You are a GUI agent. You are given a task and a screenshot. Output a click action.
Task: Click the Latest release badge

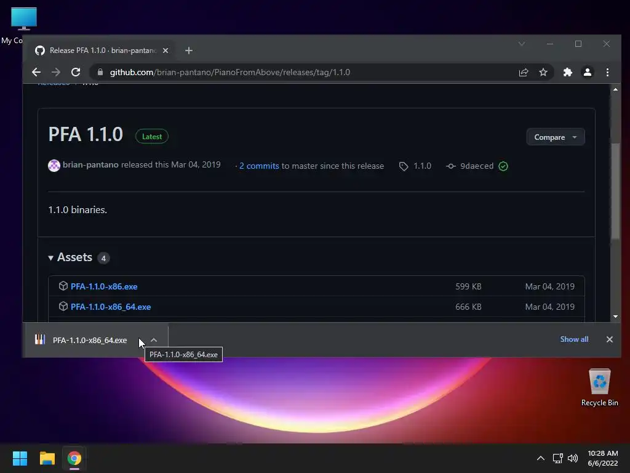point(152,136)
